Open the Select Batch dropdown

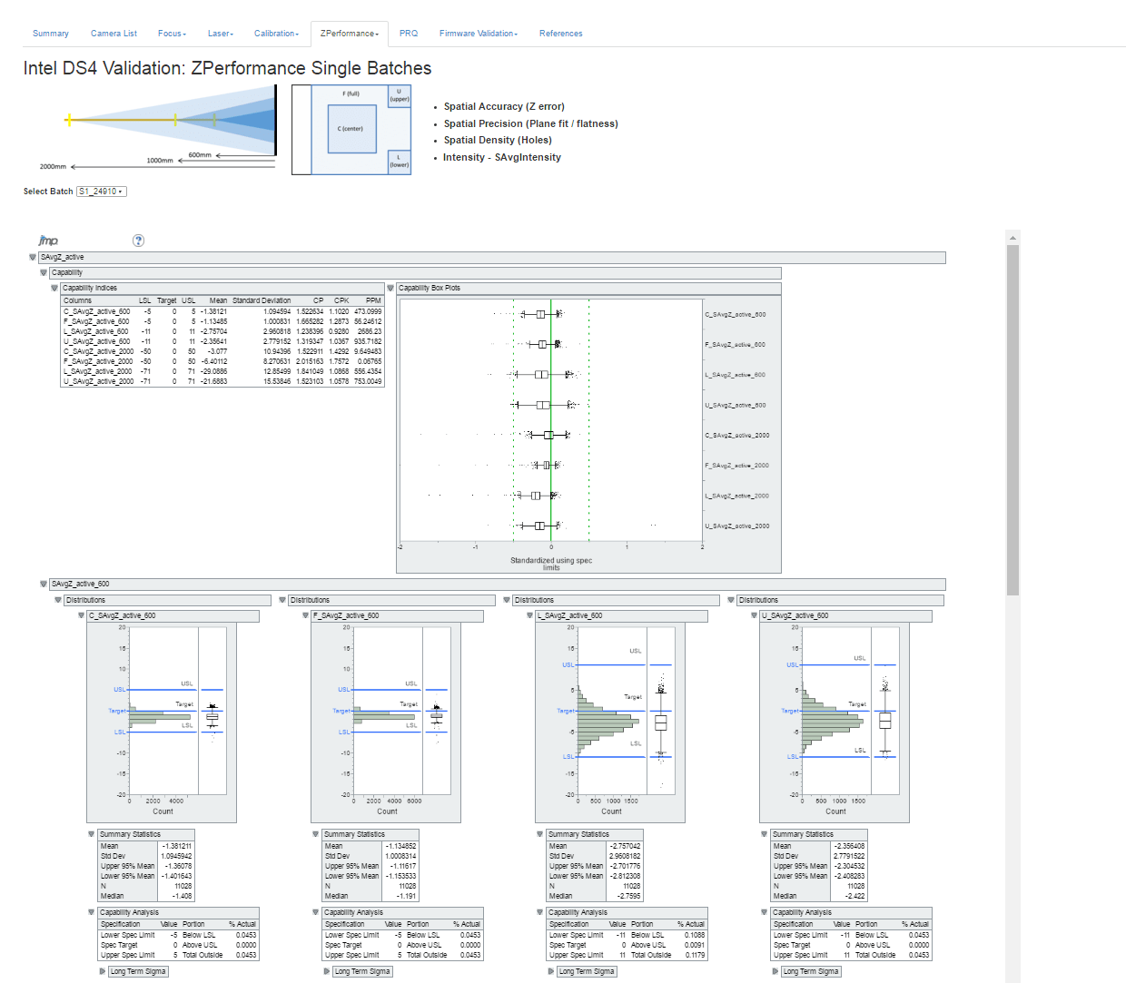pyautogui.click(x=102, y=192)
